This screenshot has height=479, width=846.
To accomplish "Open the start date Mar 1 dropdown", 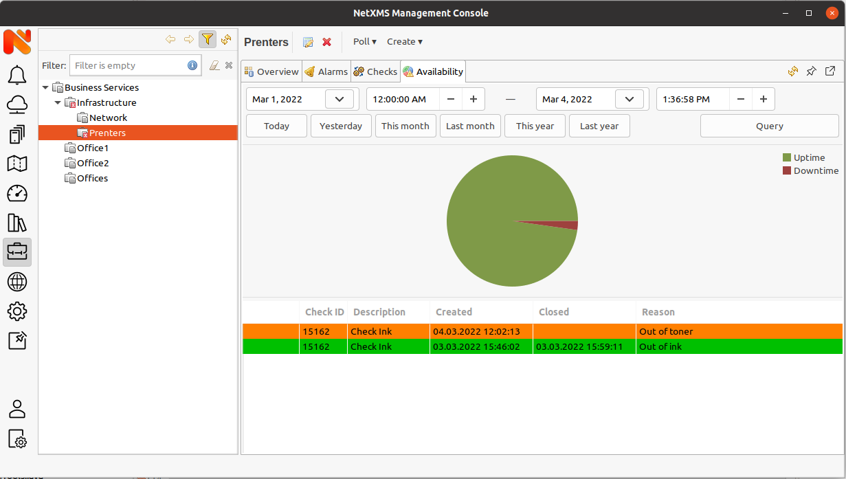I will [339, 99].
